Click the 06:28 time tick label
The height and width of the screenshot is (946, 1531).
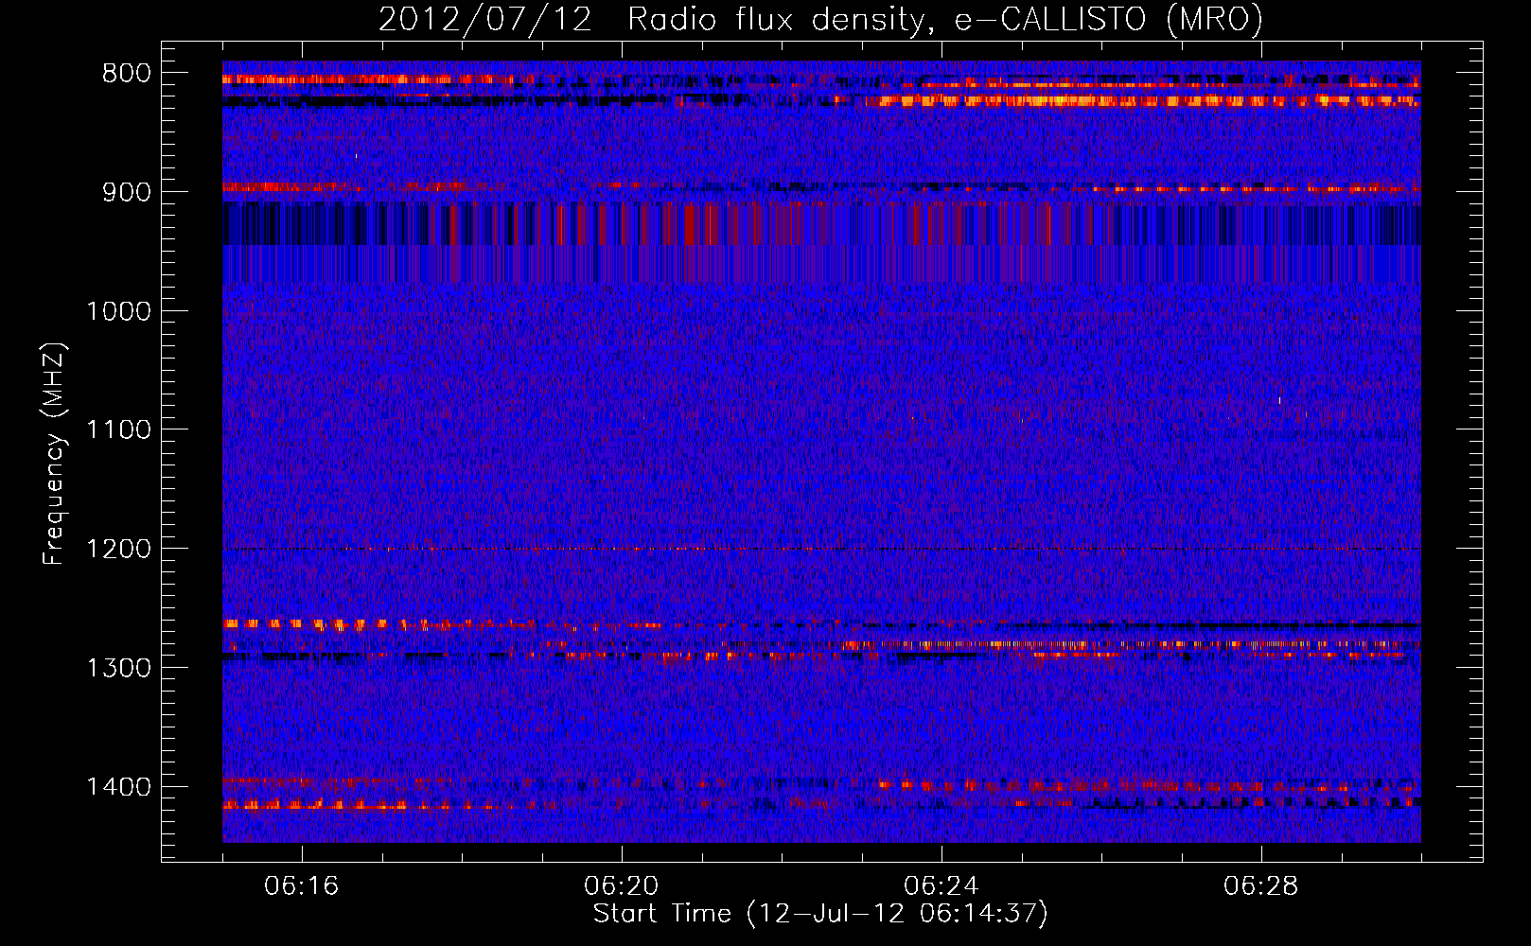point(1261,886)
